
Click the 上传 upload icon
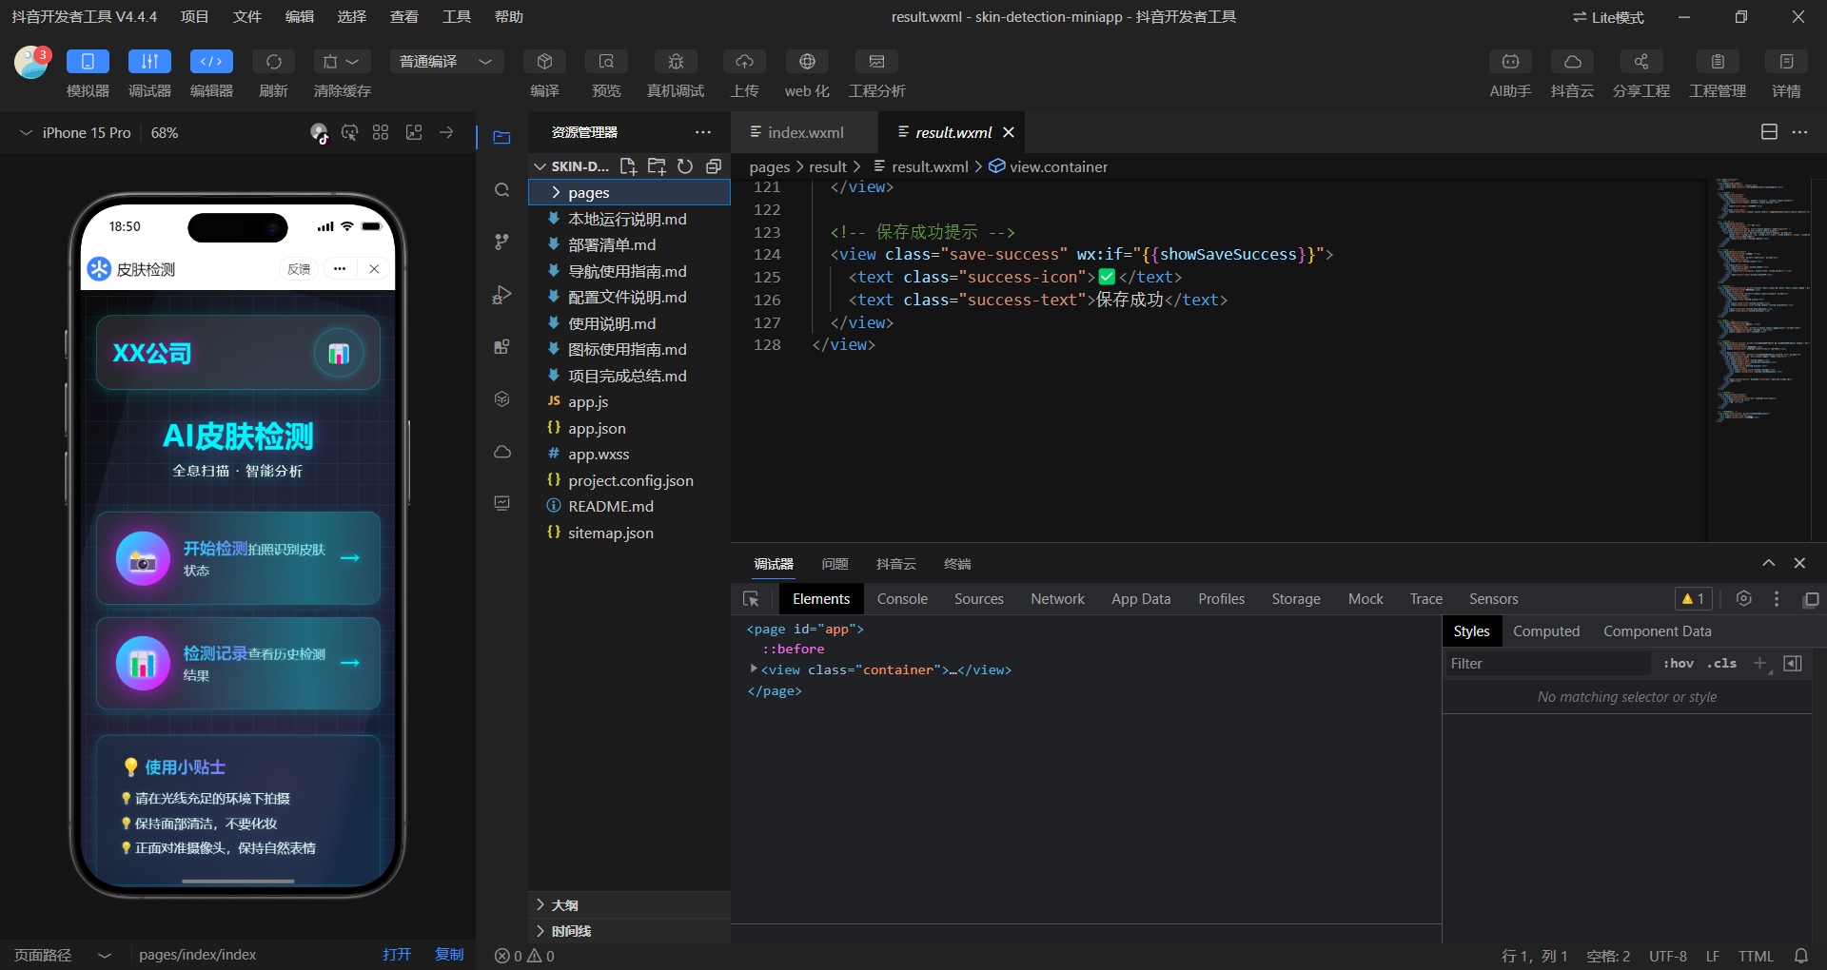744,62
